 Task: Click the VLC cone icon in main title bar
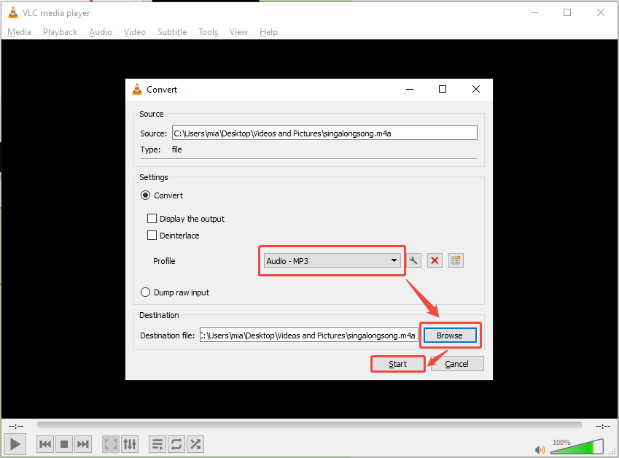click(x=13, y=12)
